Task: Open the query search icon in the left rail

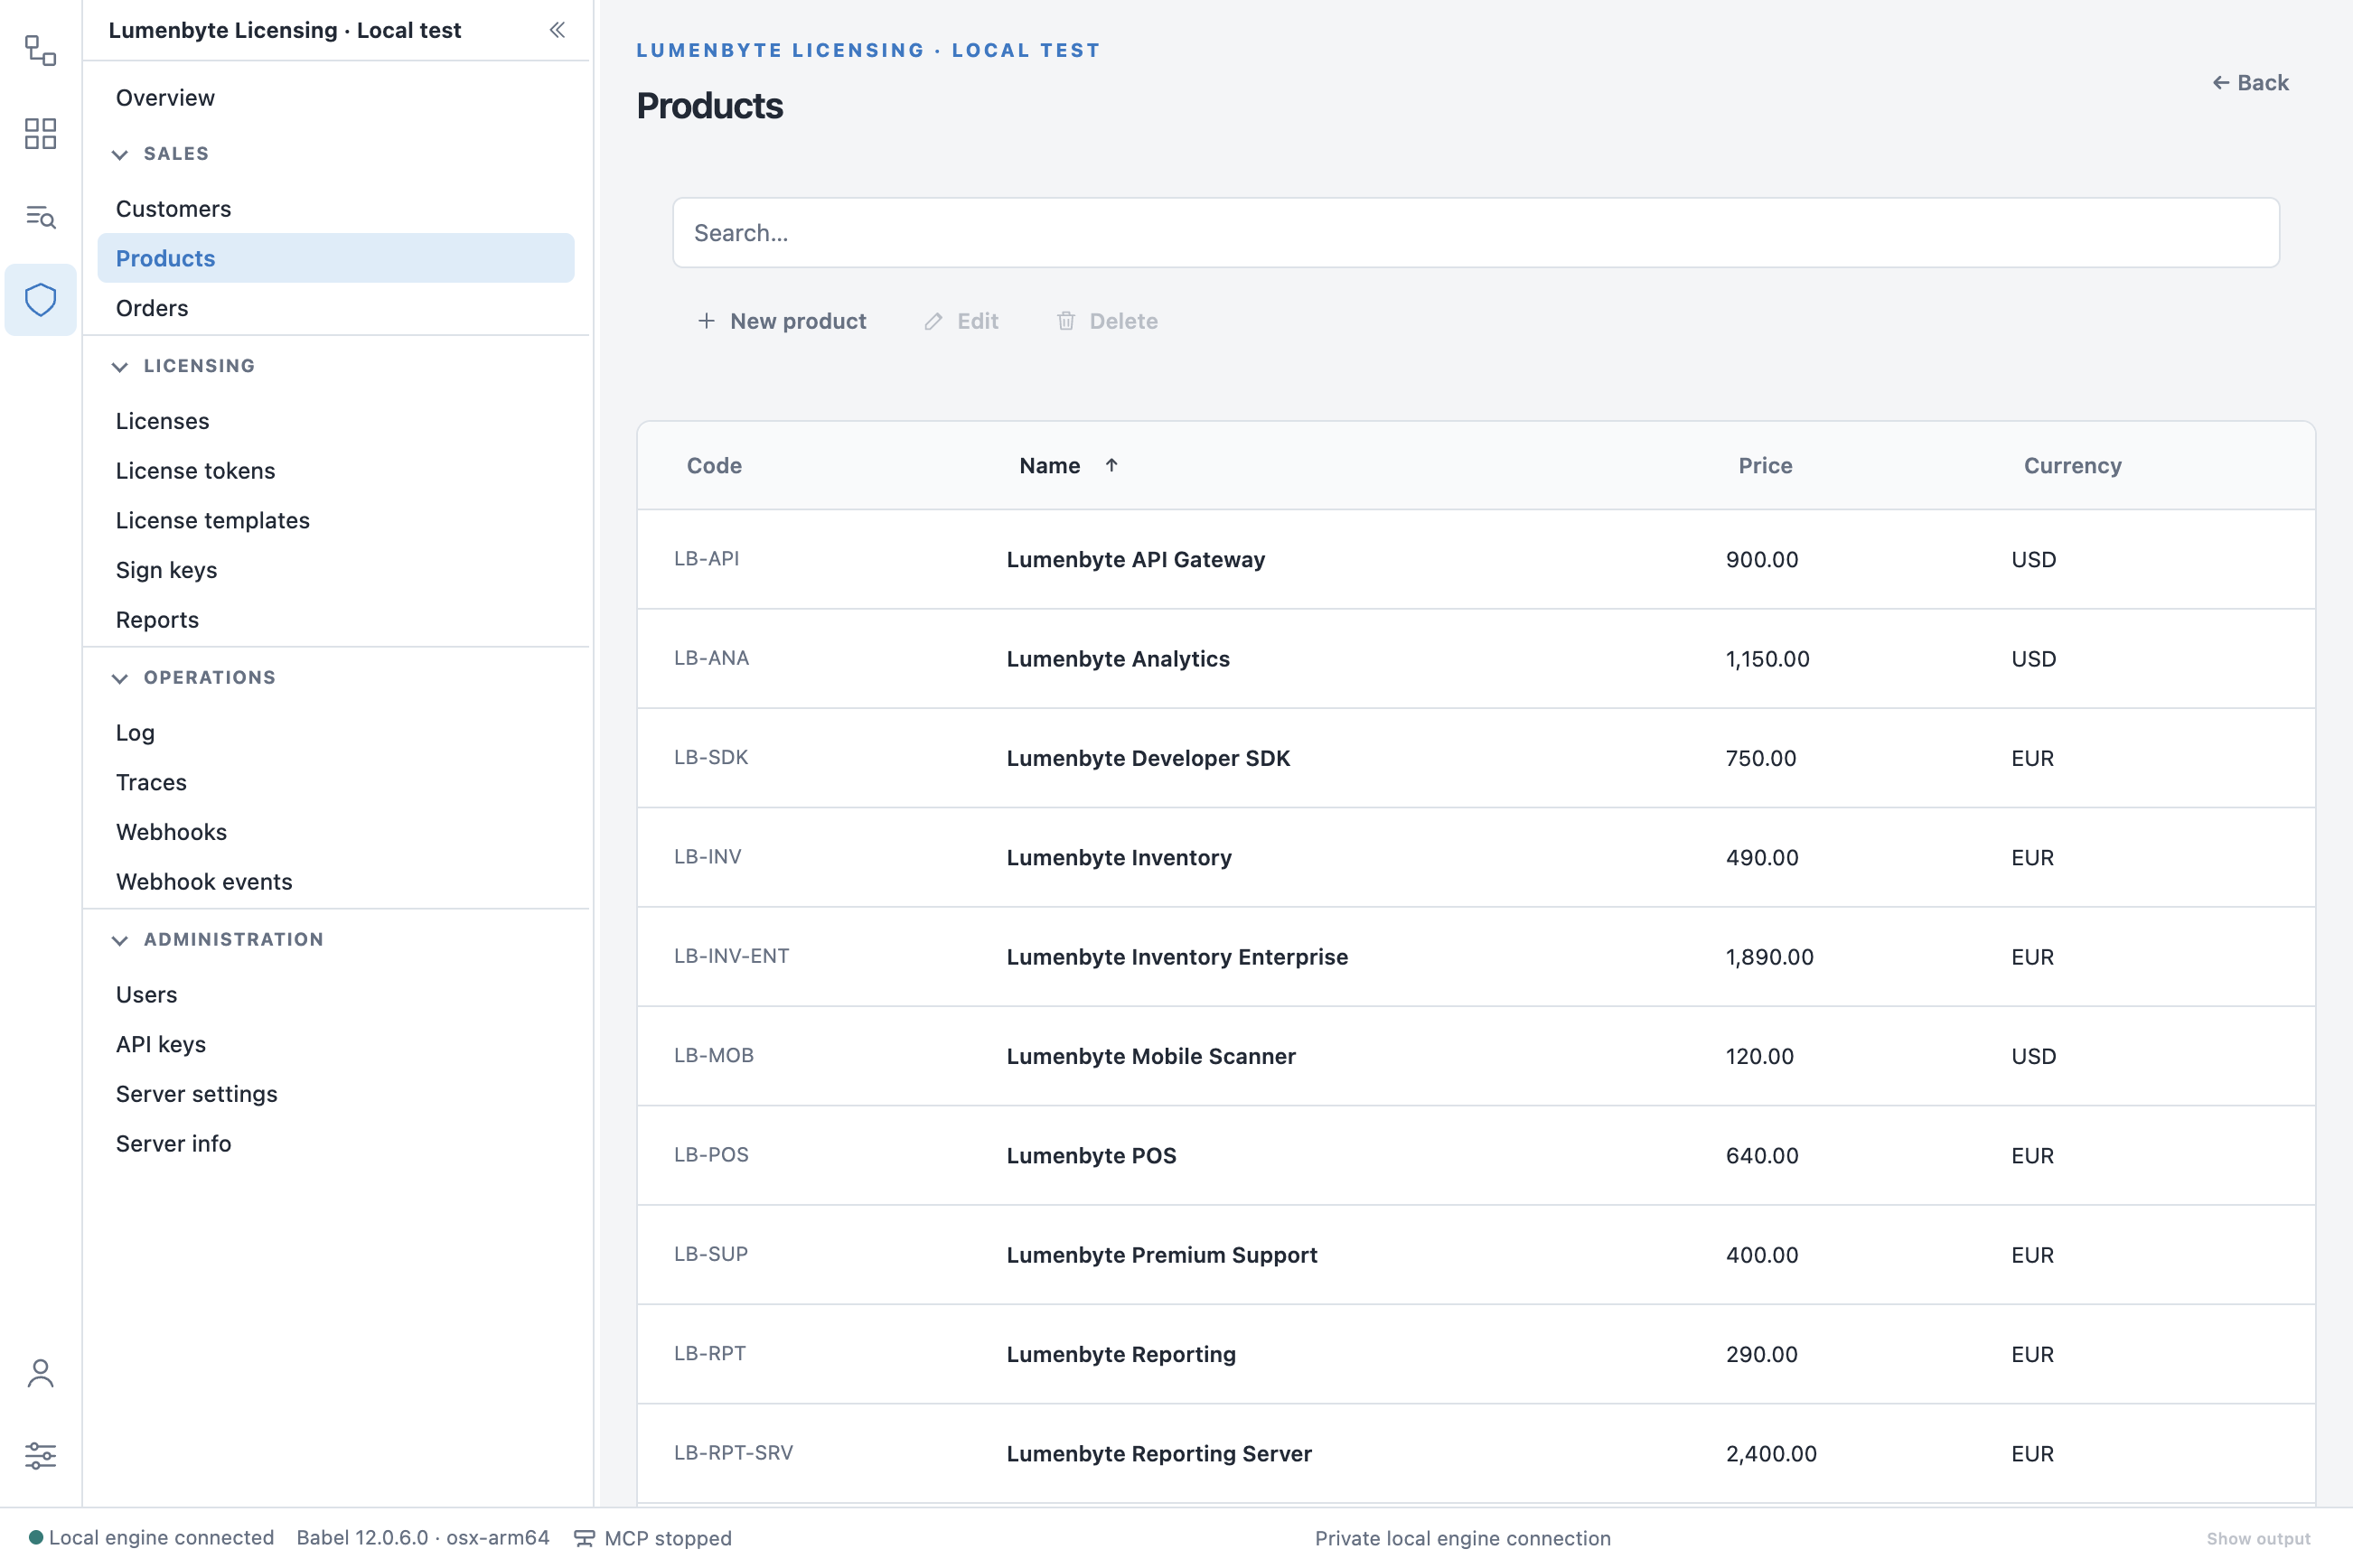Action: [x=40, y=216]
